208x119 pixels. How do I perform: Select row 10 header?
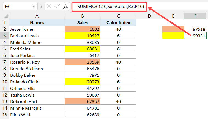point(4,82)
